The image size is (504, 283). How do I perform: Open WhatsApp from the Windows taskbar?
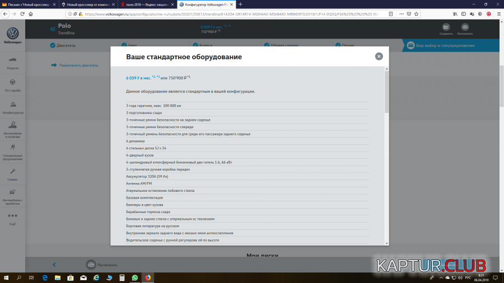click(x=135, y=277)
